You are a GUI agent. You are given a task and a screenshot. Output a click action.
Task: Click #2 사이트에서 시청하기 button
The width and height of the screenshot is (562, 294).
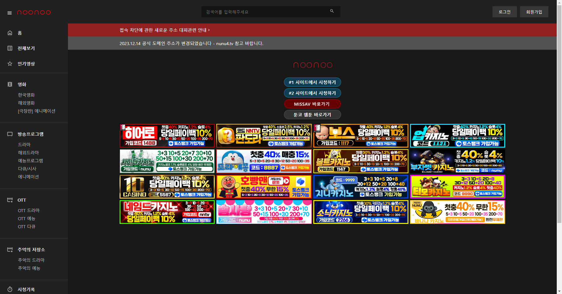point(312,93)
